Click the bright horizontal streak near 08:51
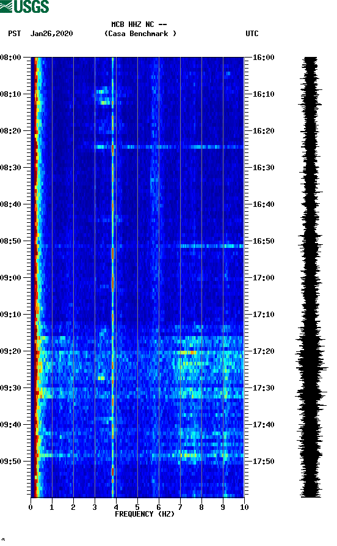This screenshot has width=337, height=546. point(212,246)
